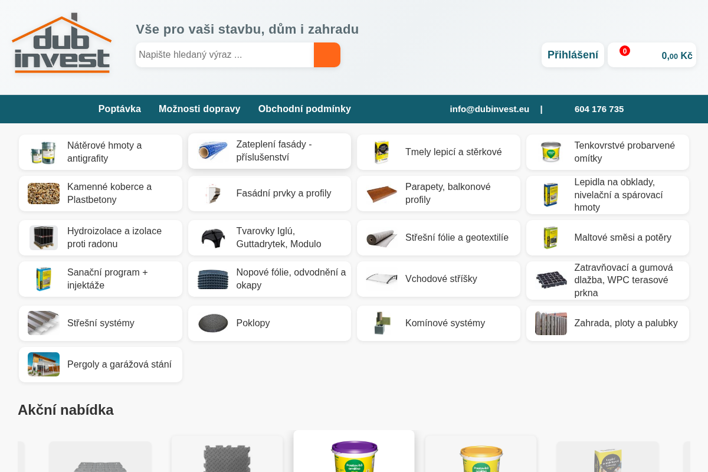Click the chimney icon for Komínové systémy

(x=382, y=323)
